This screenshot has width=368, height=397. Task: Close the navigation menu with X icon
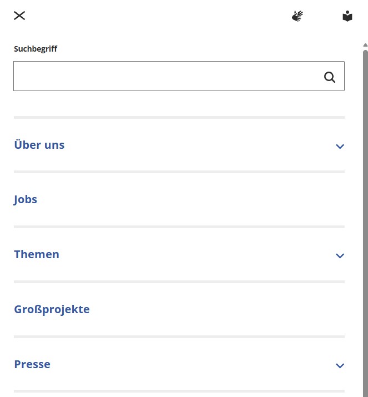pyautogui.click(x=19, y=16)
